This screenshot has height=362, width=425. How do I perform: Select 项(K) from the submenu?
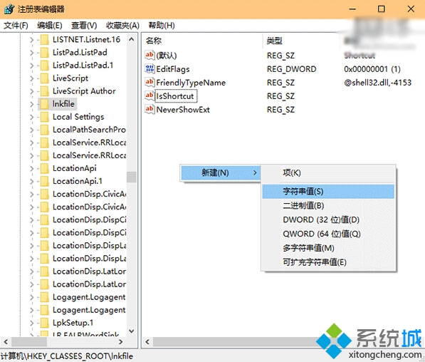[x=328, y=173]
